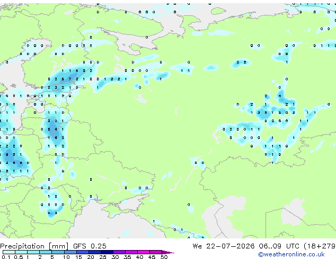
Task: Click the legend label '40'
Action: (x=139, y=257)
